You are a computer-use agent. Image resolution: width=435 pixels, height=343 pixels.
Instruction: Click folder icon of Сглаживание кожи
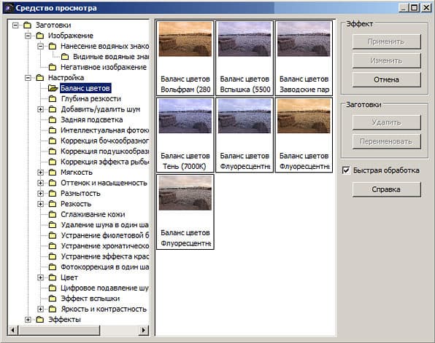click(53, 215)
